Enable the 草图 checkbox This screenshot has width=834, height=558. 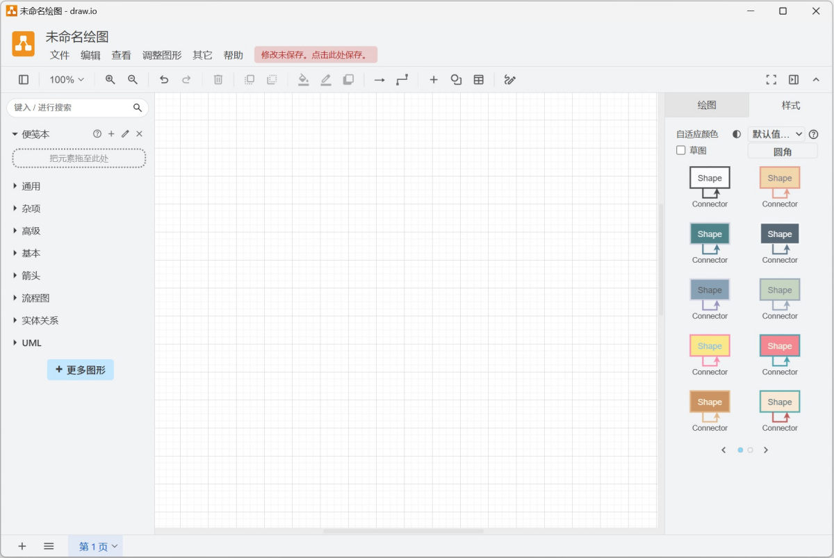coord(680,150)
